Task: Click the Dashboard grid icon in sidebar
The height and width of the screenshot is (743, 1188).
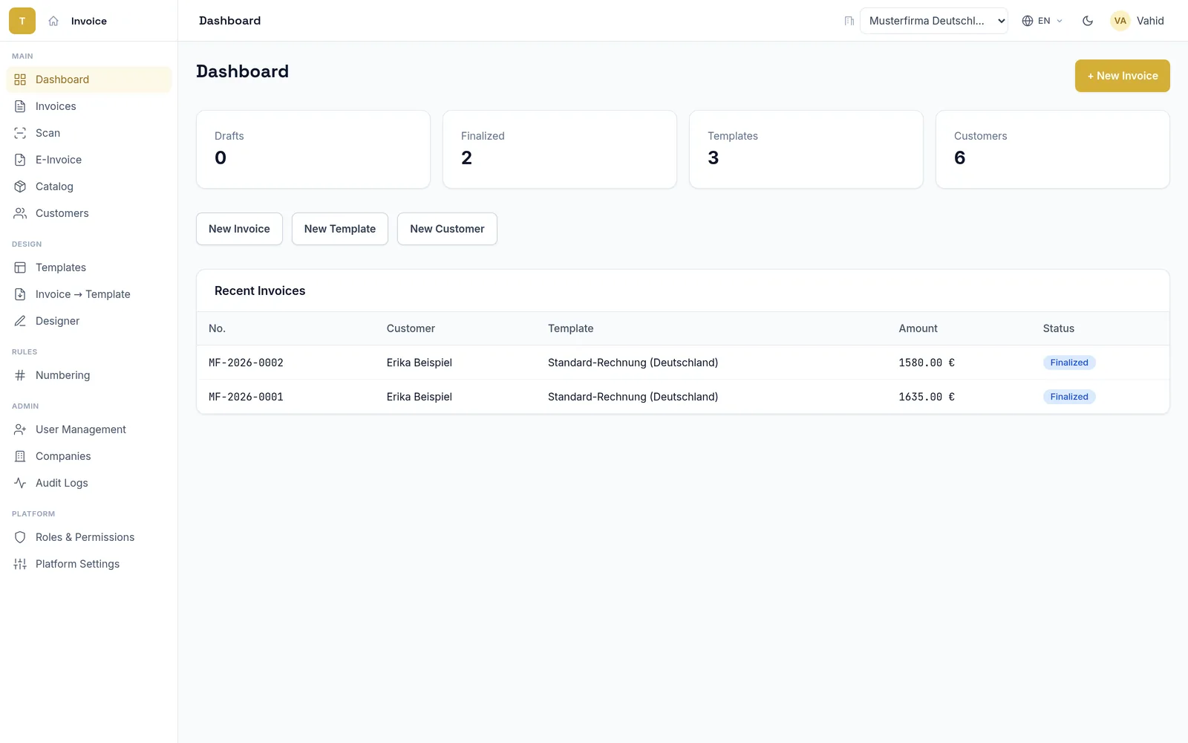Action: pos(20,80)
